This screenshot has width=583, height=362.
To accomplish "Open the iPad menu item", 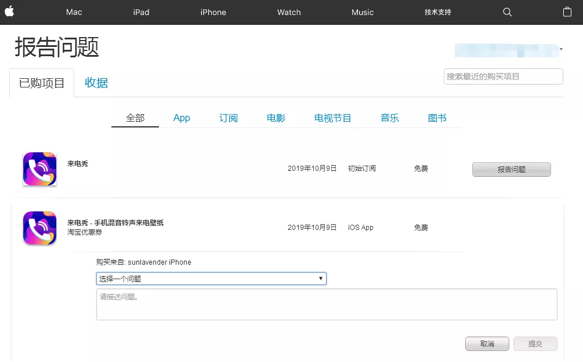I will pyautogui.click(x=142, y=12).
